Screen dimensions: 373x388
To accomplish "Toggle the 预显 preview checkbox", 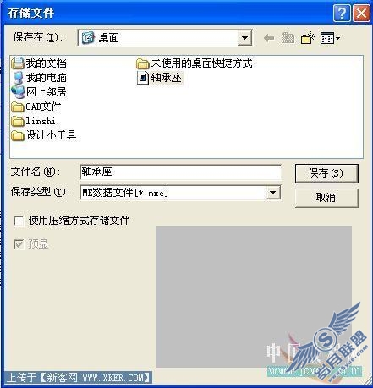I will coord(19,244).
